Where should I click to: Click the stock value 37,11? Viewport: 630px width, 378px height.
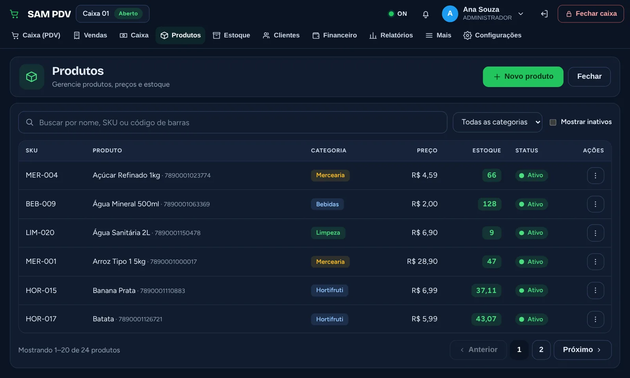pyautogui.click(x=486, y=291)
